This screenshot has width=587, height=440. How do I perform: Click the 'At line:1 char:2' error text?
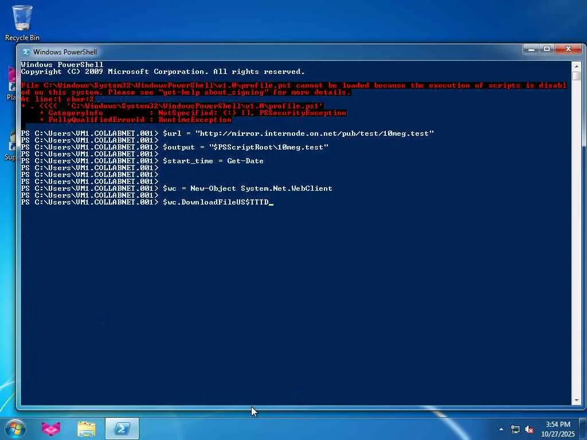pyautogui.click(x=57, y=99)
